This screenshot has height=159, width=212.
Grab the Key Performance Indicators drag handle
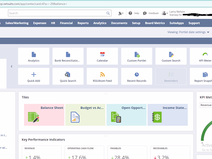click(106, 136)
